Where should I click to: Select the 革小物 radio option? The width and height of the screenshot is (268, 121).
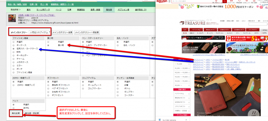pyautogui.click(x=49, y=45)
